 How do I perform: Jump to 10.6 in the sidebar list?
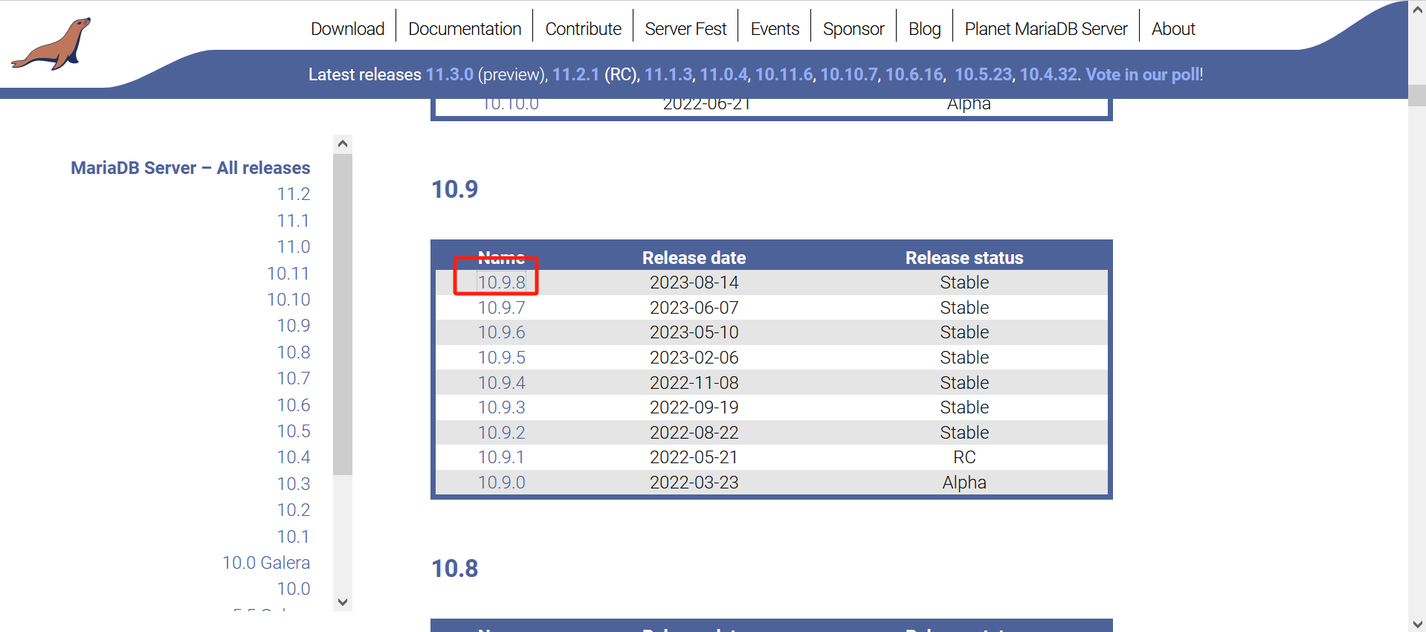[x=294, y=405]
